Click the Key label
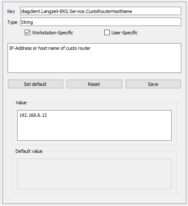 11,11
